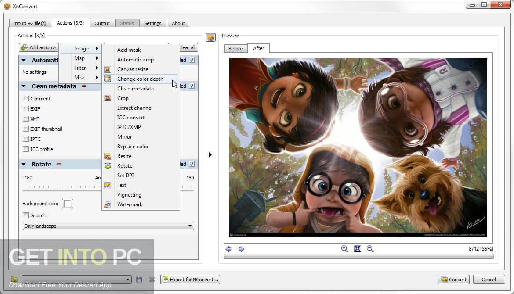Go to next preview image arrow

click(241, 249)
